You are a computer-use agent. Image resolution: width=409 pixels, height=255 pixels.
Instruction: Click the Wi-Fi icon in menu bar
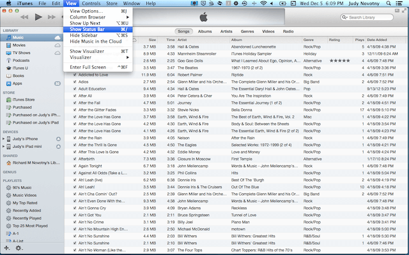coord(263,3)
